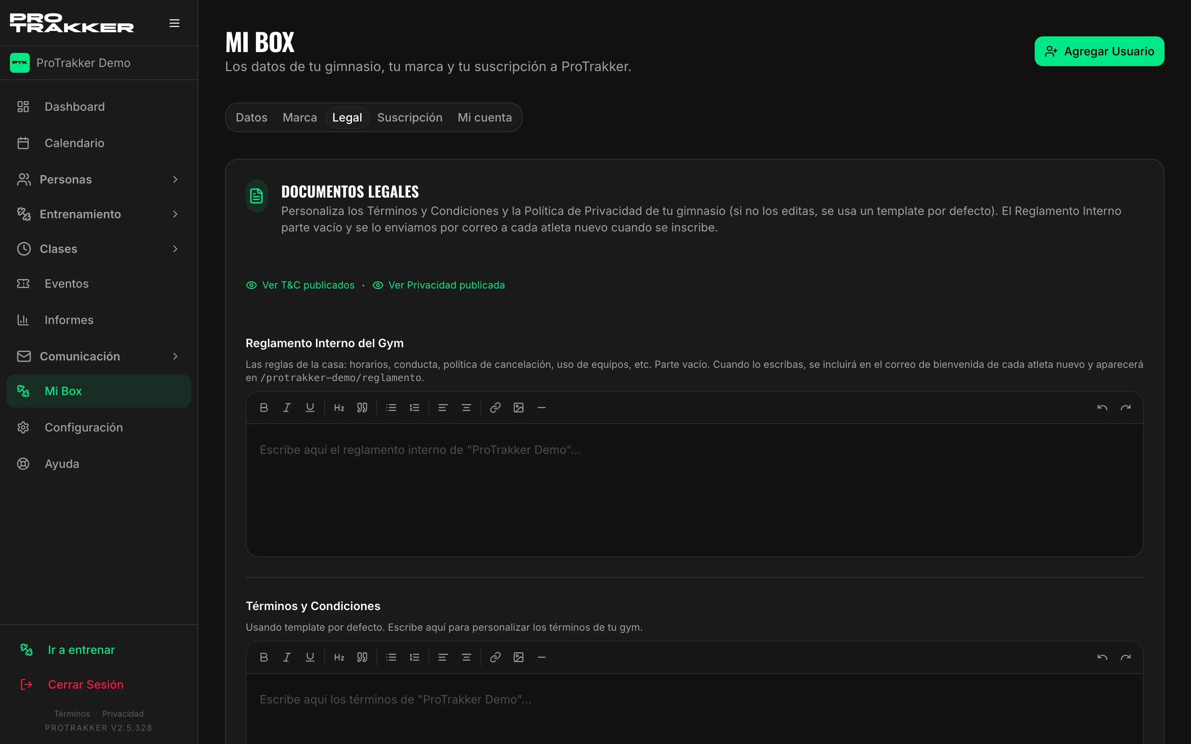Insert a link in the Reglamento Interno editor

(x=495, y=408)
